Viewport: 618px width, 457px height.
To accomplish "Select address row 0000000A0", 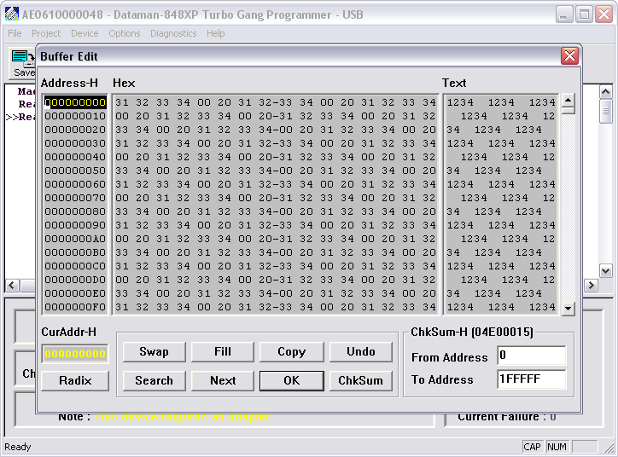I will coord(75,239).
